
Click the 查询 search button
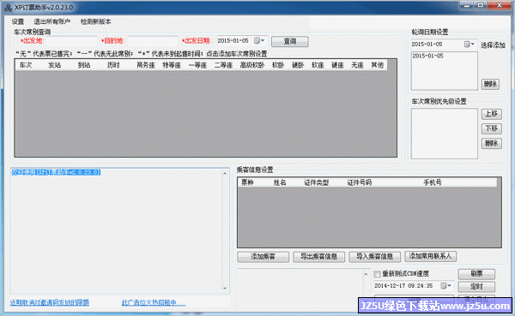290,41
